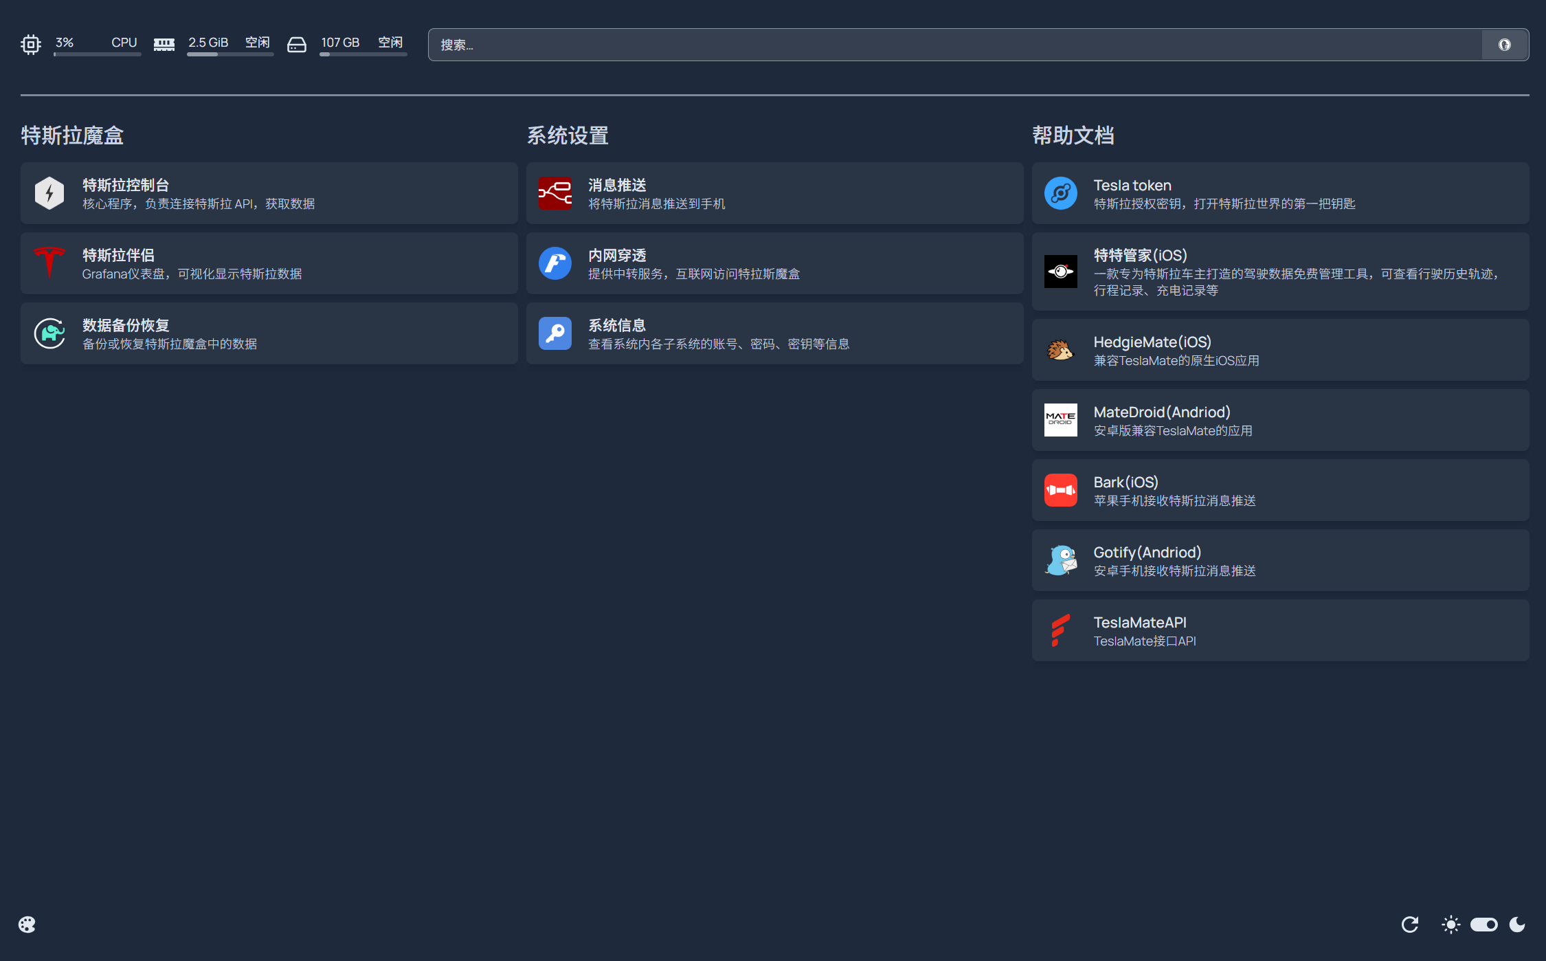This screenshot has width=1546, height=961.
Task: Click the sun light-mode icon
Action: point(1451,925)
